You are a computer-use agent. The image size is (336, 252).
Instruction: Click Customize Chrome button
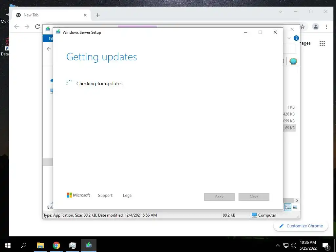pyautogui.click(x=301, y=226)
